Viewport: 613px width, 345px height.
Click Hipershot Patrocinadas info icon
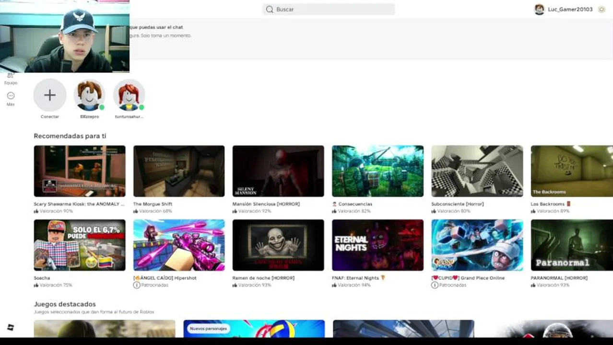(137, 285)
